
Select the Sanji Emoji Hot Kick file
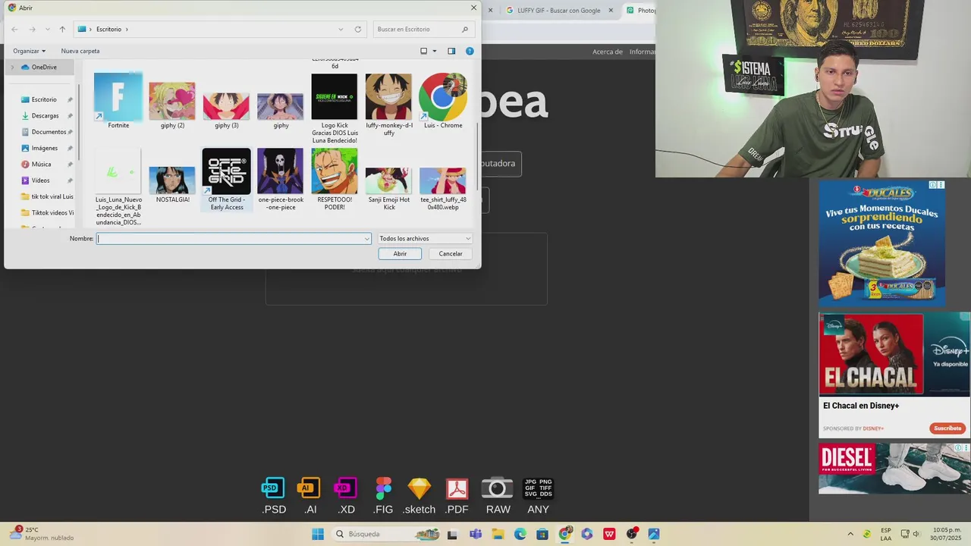389,188
